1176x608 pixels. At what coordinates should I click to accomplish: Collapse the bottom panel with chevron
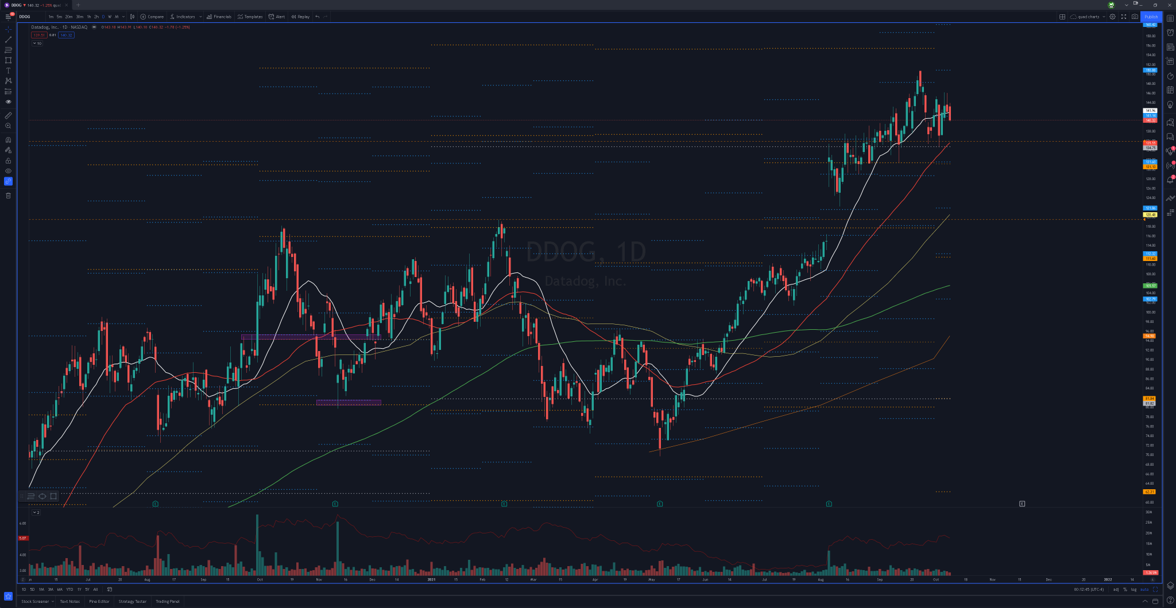1145,601
